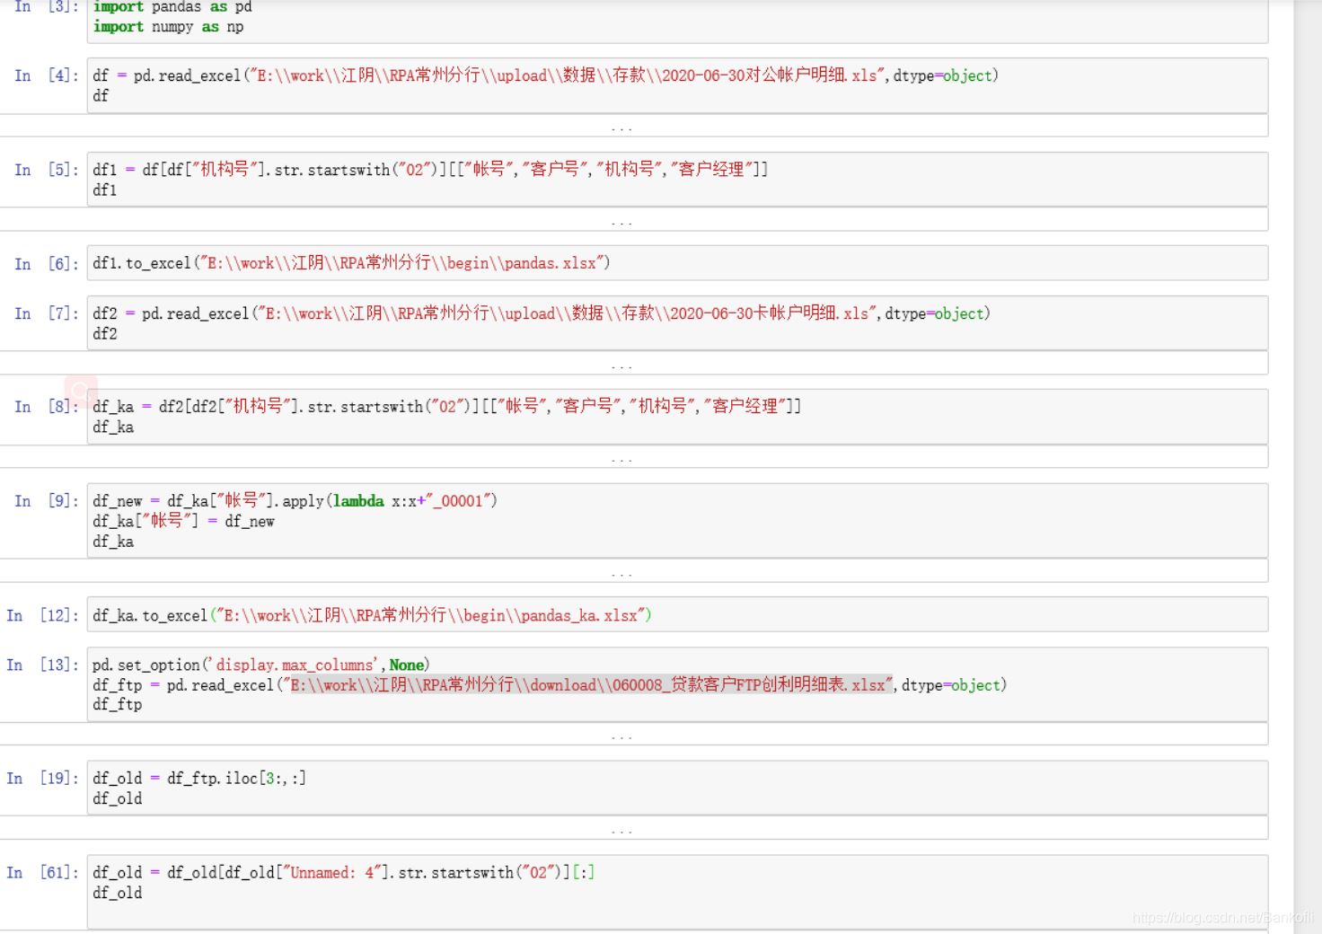Focus the code cell defining df1
The width and height of the screenshot is (1322, 934).
coord(677,180)
